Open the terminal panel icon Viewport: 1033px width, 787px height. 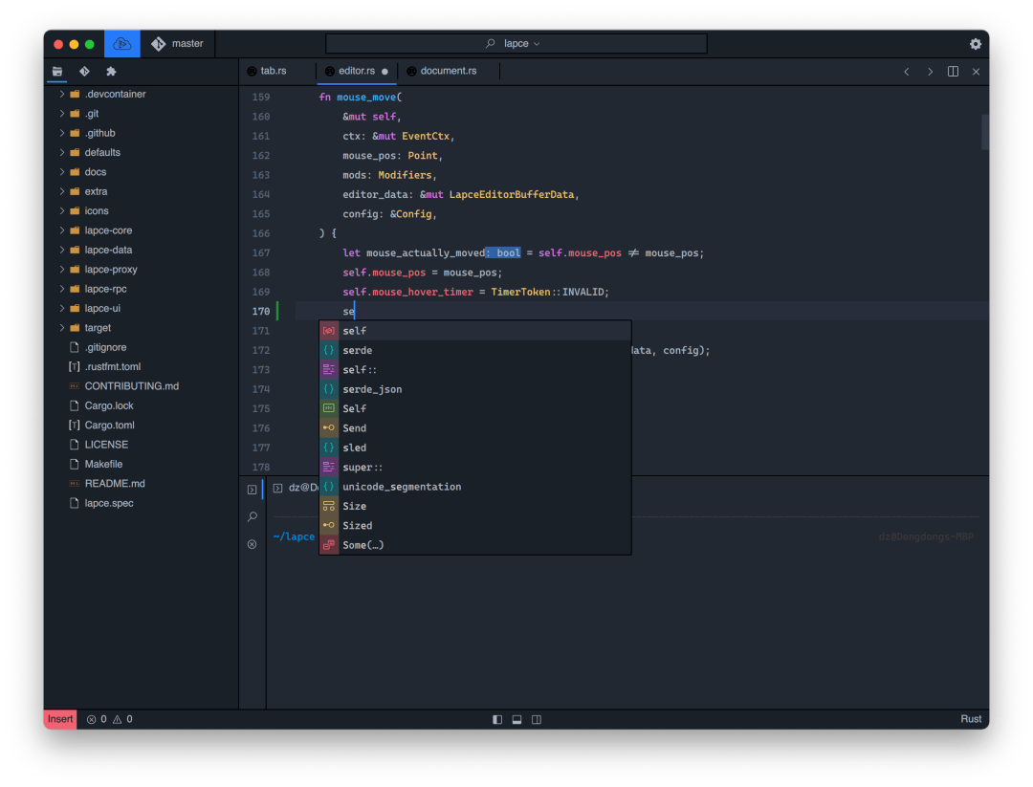point(253,490)
